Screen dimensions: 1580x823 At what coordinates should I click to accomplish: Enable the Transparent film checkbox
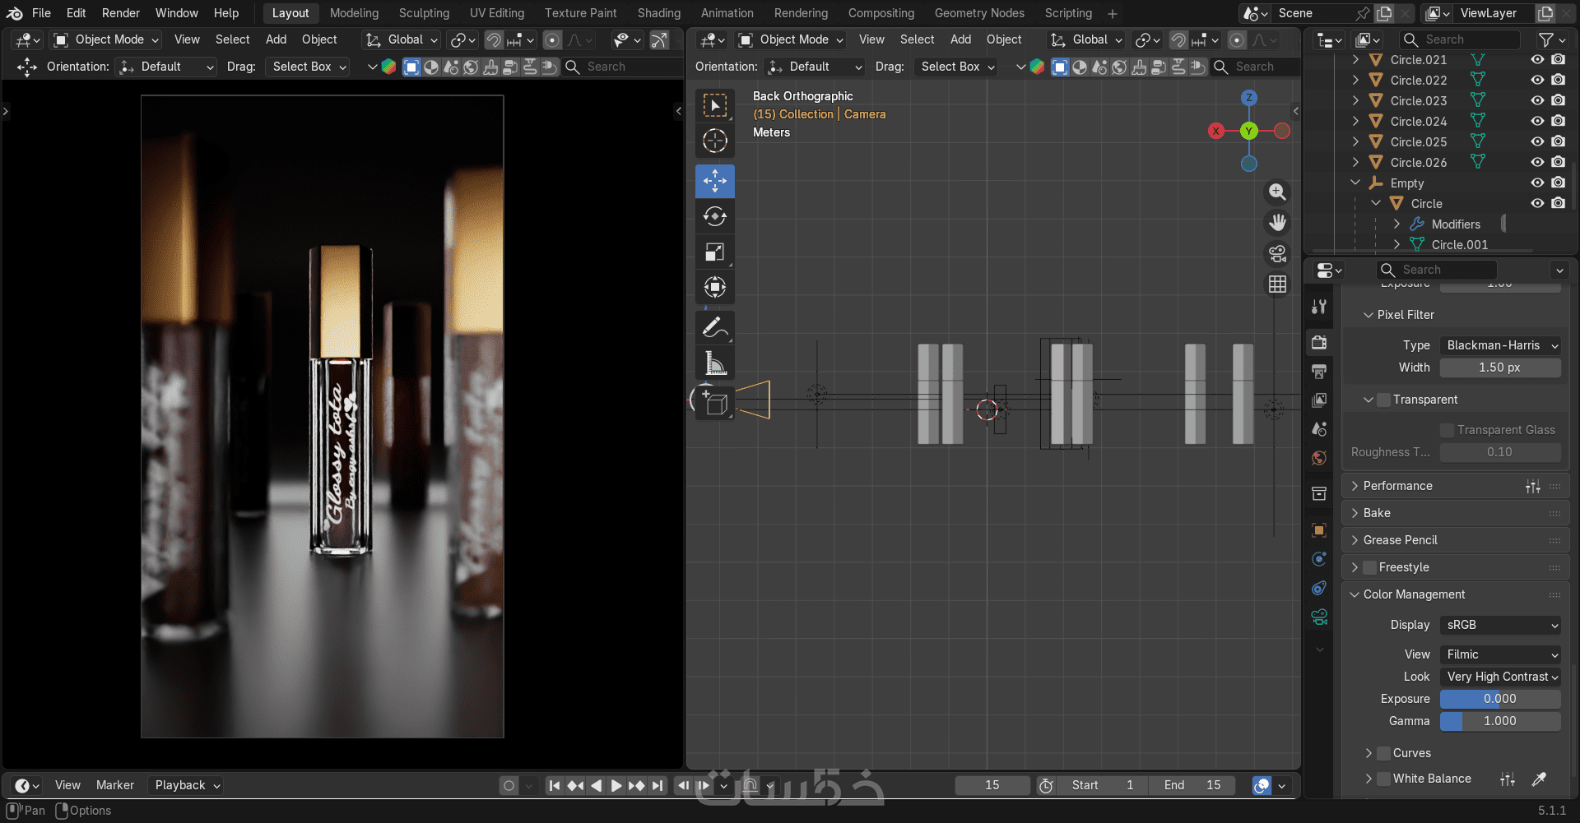point(1384,400)
